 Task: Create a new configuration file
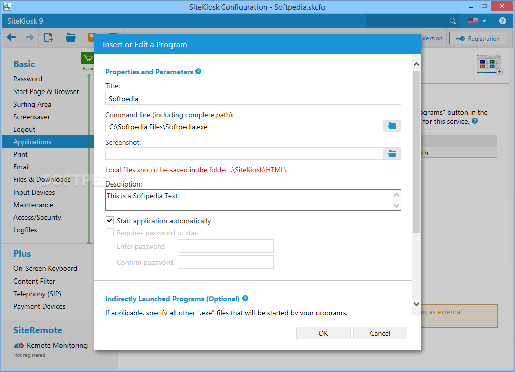coord(49,37)
